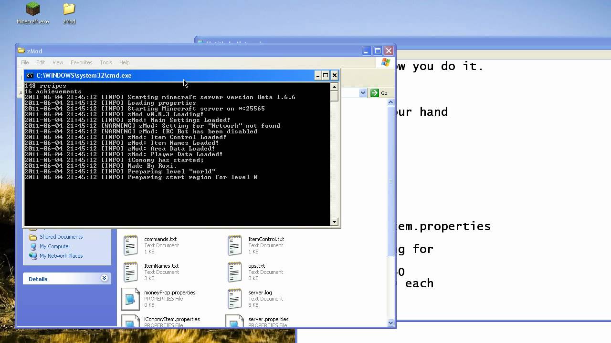Click the zMod file list scroll up arrow
This screenshot has height=343, width=611.
(390, 102)
